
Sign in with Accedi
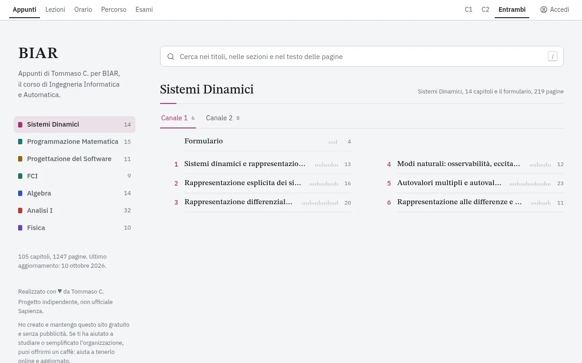coord(555,10)
